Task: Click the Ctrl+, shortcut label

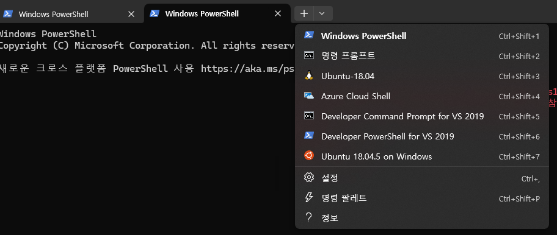Action: pos(530,179)
